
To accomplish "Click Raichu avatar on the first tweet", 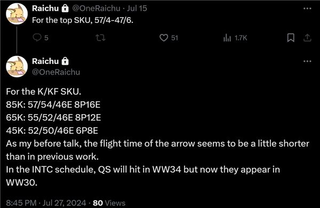I will 17,14.
